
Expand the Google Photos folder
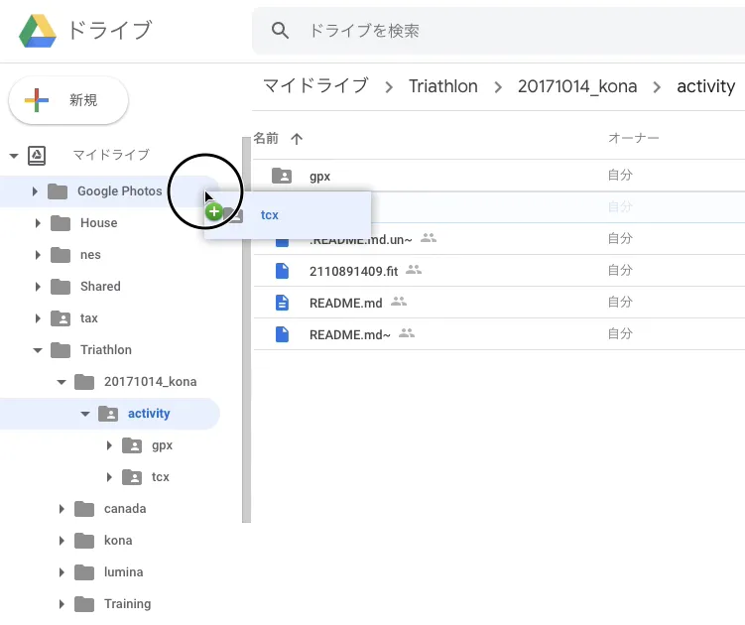[x=35, y=191]
